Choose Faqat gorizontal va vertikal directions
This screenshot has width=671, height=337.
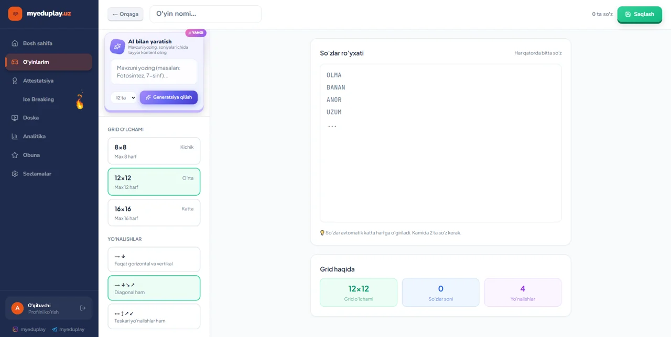click(154, 260)
